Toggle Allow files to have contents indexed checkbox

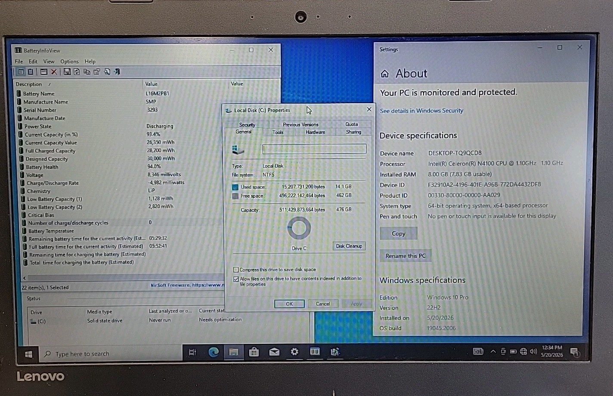[236, 279]
